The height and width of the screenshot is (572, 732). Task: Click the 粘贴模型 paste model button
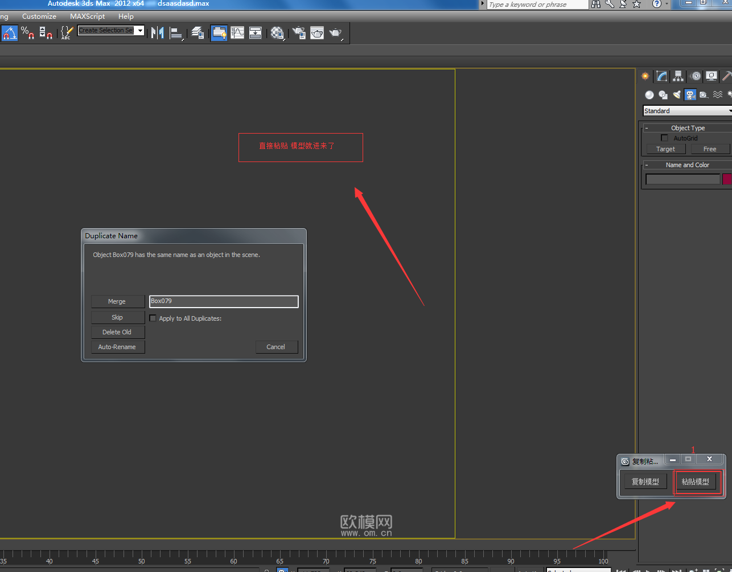(696, 482)
